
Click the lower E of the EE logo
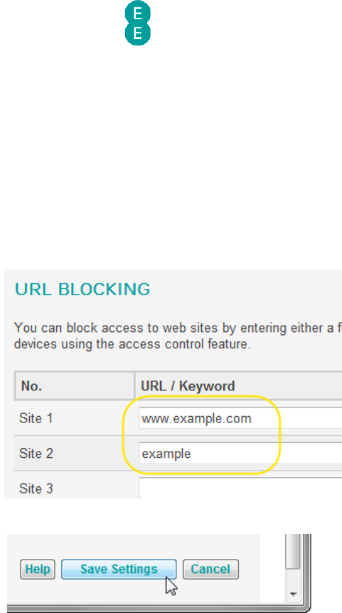click(x=137, y=34)
